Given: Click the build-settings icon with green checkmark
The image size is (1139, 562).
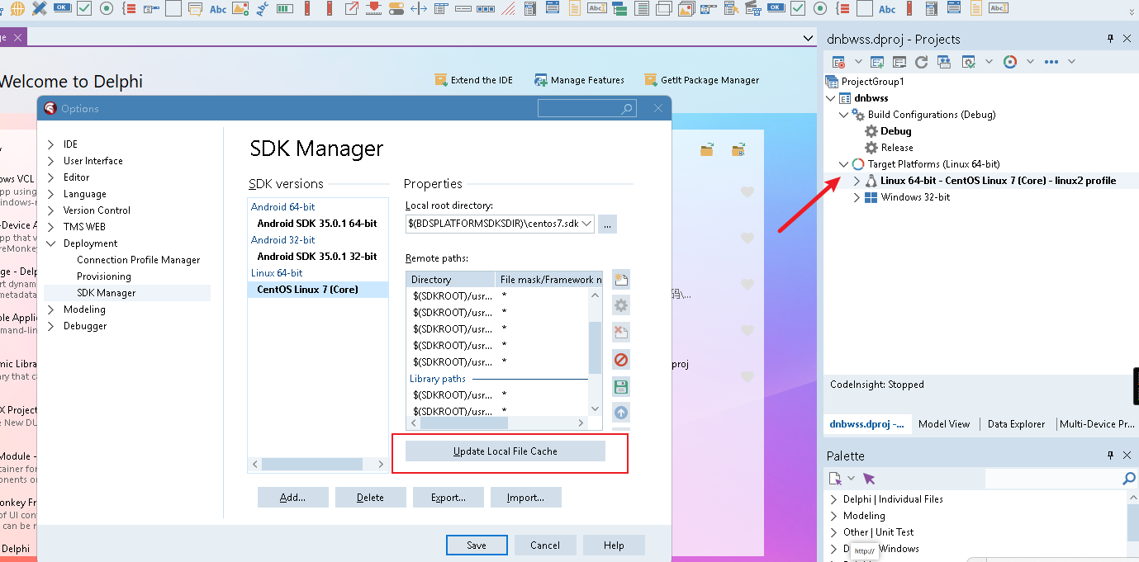Looking at the screenshot, I should [968, 62].
